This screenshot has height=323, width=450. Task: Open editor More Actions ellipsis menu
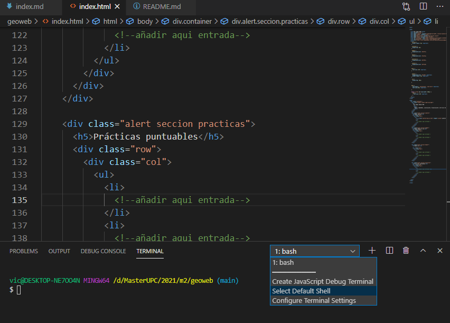pyautogui.click(x=439, y=6)
